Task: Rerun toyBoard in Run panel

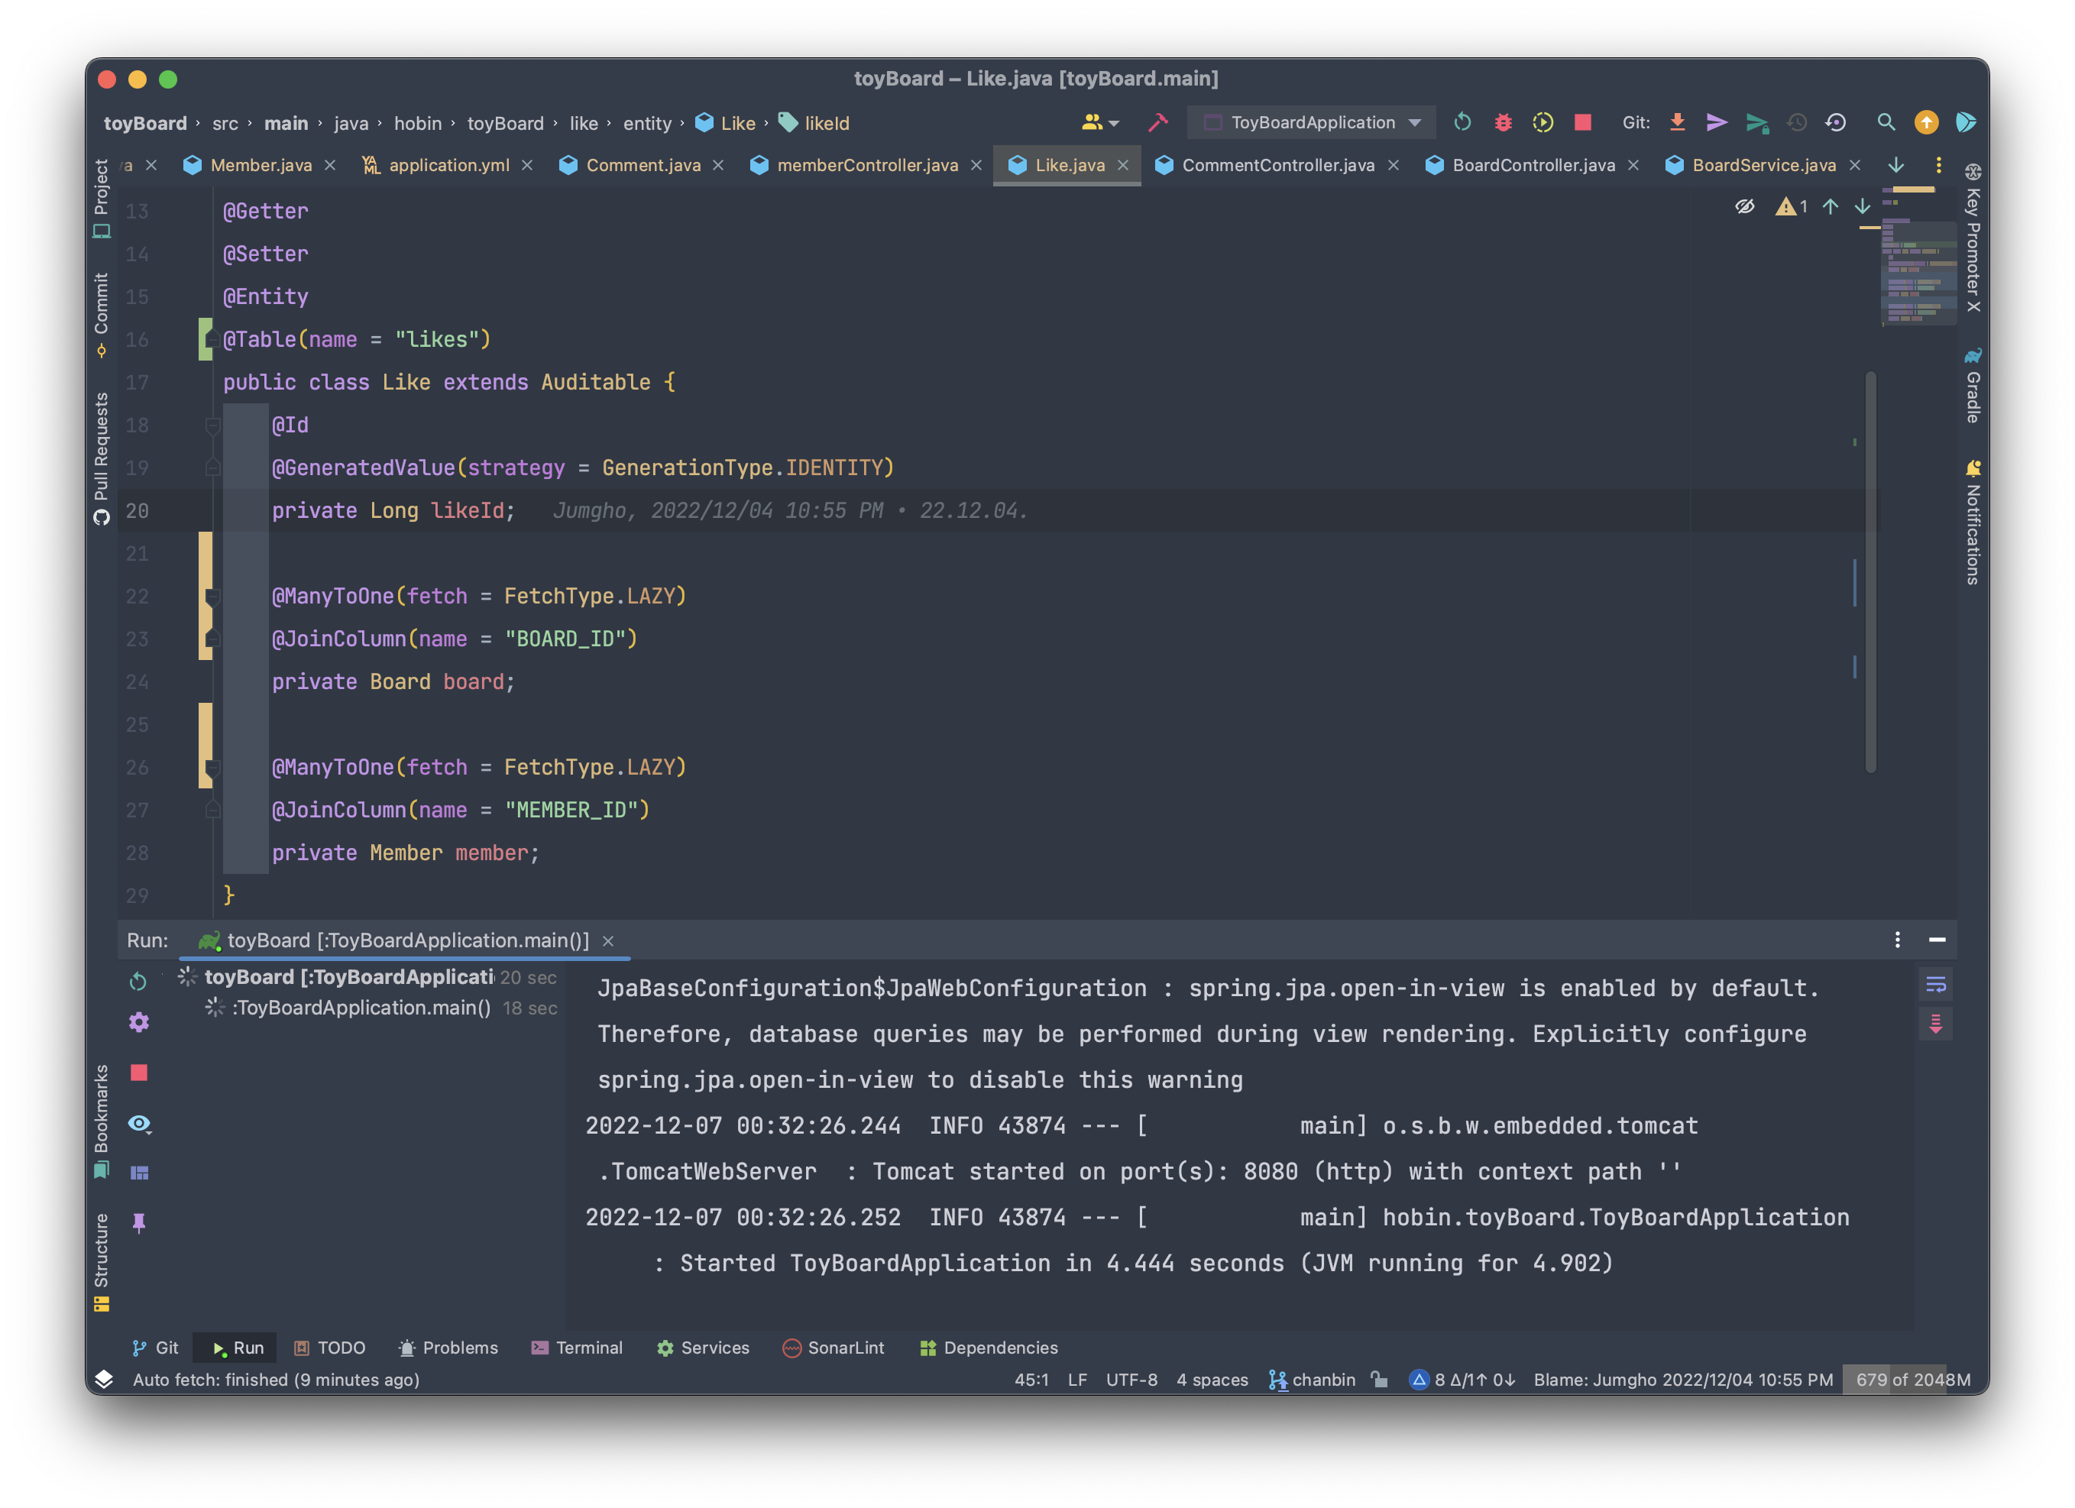Action: [x=138, y=982]
